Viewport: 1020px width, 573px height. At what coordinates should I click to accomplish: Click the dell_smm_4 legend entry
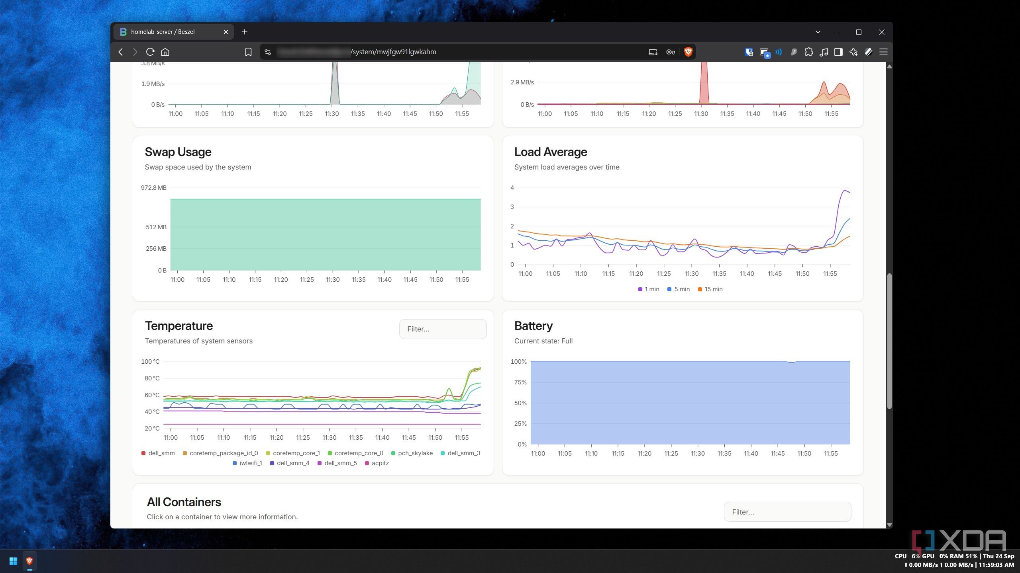click(x=290, y=463)
